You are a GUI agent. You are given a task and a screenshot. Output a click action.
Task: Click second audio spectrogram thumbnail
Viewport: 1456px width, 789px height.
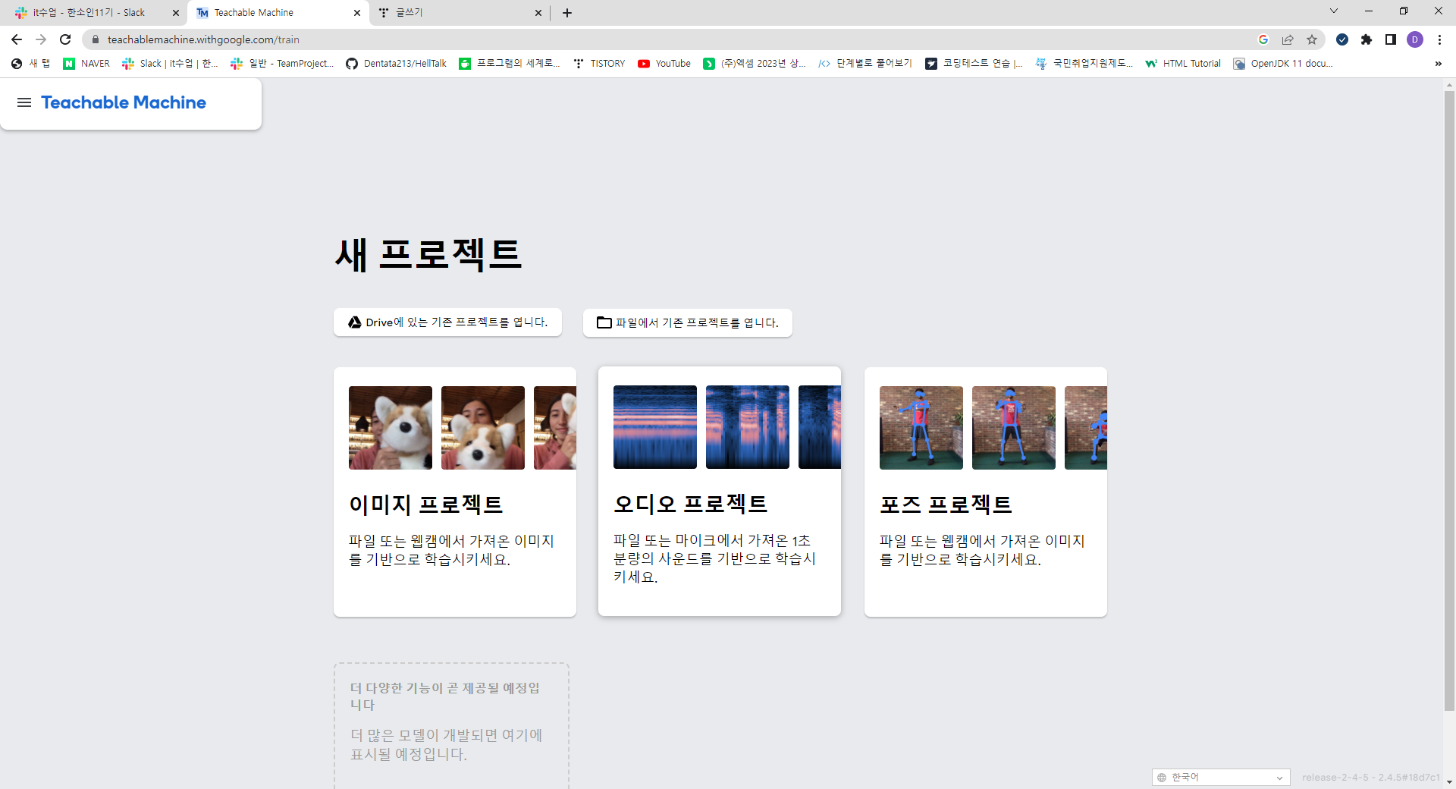coord(748,427)
